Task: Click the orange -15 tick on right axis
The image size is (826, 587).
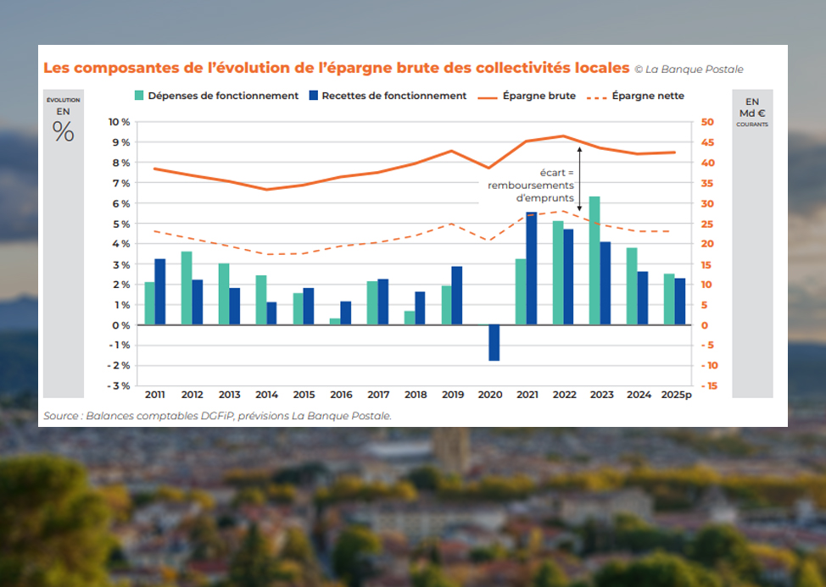Action: pyautogui.click(x=708, y=385)
